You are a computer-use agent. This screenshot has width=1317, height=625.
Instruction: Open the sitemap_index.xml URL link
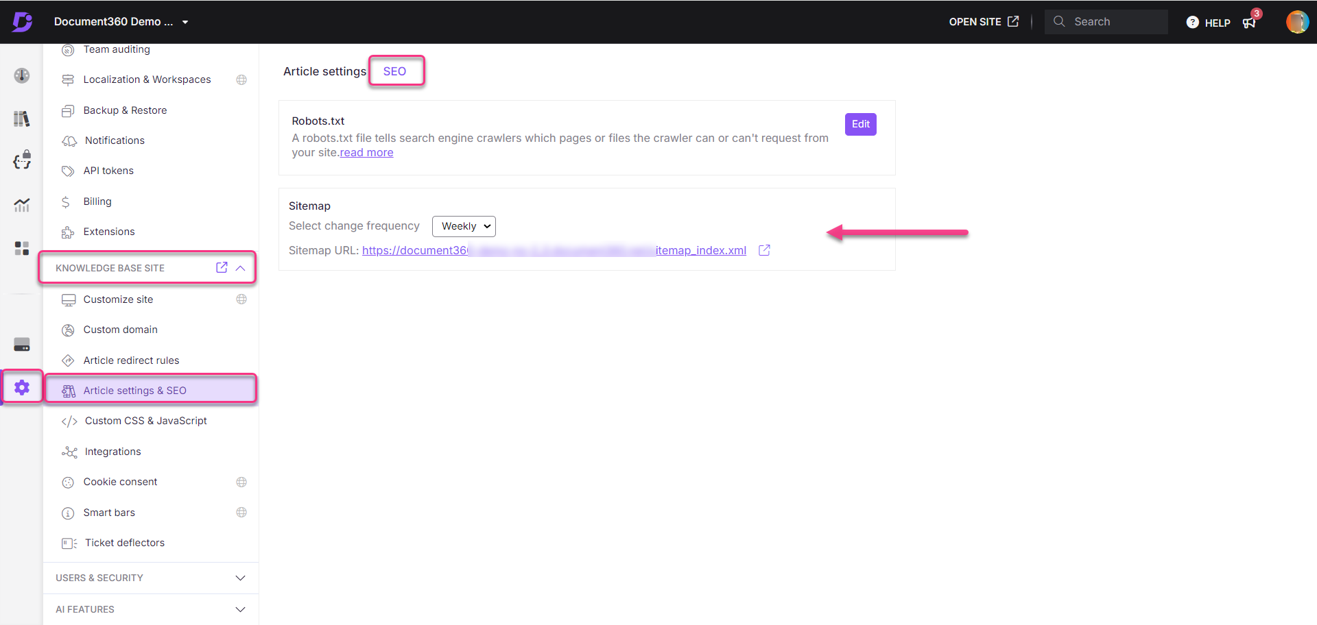pos(554,251)
